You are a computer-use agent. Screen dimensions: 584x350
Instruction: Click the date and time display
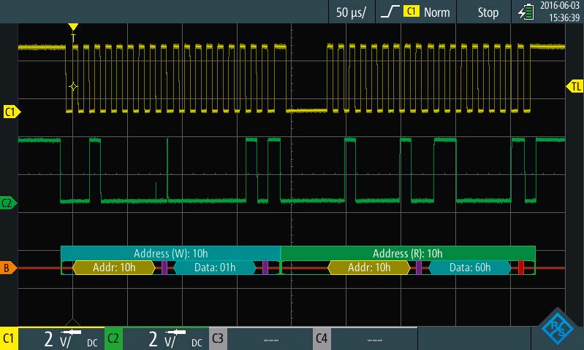tap(560, 12)
